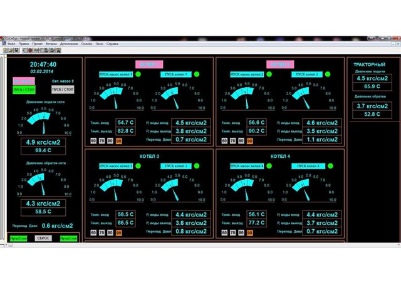Click the Давление подачи сети gauge
The image size is (401, 283).
tap(43, 121)
